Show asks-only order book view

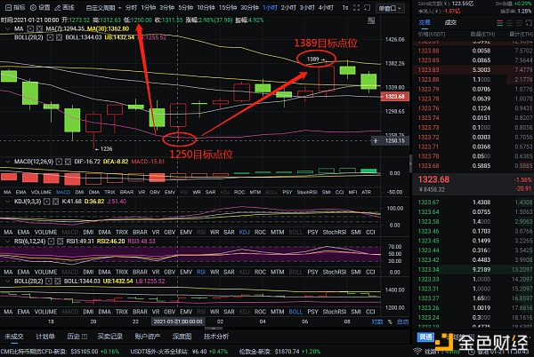pos(519,23)
